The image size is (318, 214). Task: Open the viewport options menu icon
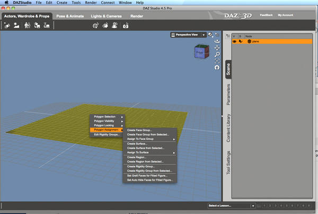[x=217, y=35]
